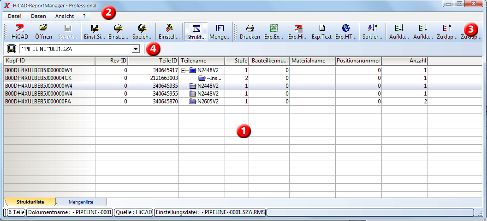Open the ~PIPELINE~0001.SZA dropdown arrow

pyautogui.click(x=136, y=49)
